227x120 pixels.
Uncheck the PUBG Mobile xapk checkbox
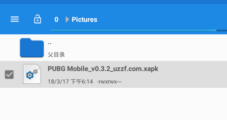click(x=9, y=75)
